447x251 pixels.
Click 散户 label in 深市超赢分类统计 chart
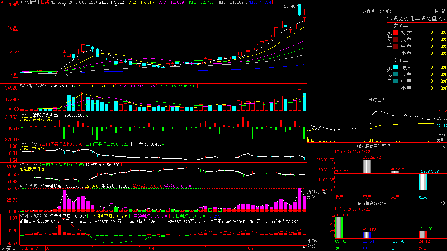(x=339, y=248)
